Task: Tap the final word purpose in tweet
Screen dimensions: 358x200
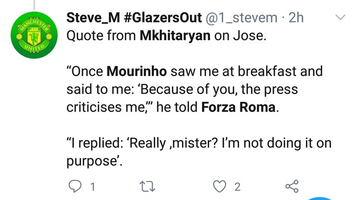Action: 92,162
